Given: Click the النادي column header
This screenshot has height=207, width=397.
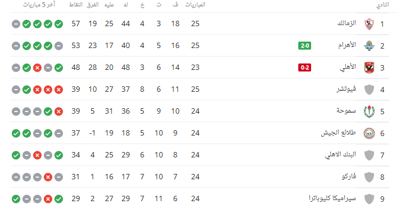Looking at the screenshot, I should tap(382, 5).
